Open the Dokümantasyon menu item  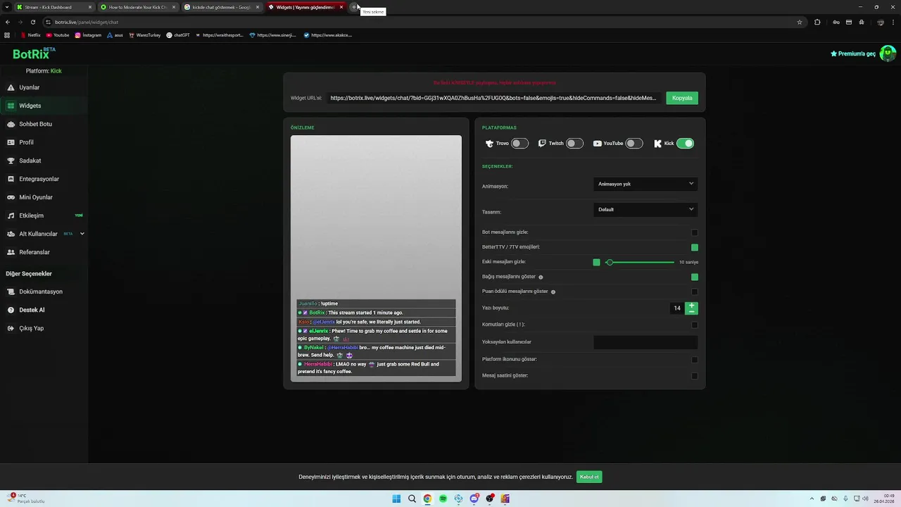coord(41,292)
